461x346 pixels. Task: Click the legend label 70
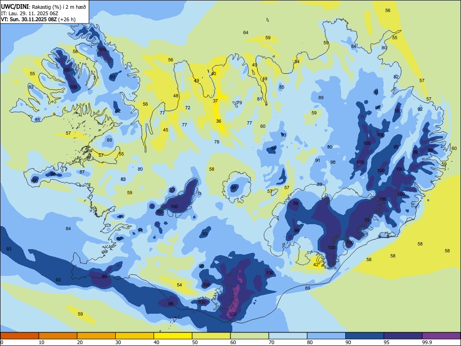pos(272,342)
